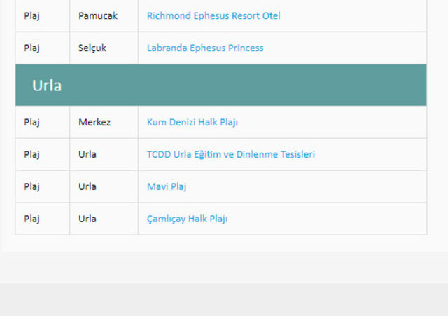Click the Urla cell beside Mavi Plaj

coord(87,186)
